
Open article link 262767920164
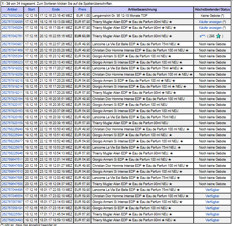tap(12, 99)
